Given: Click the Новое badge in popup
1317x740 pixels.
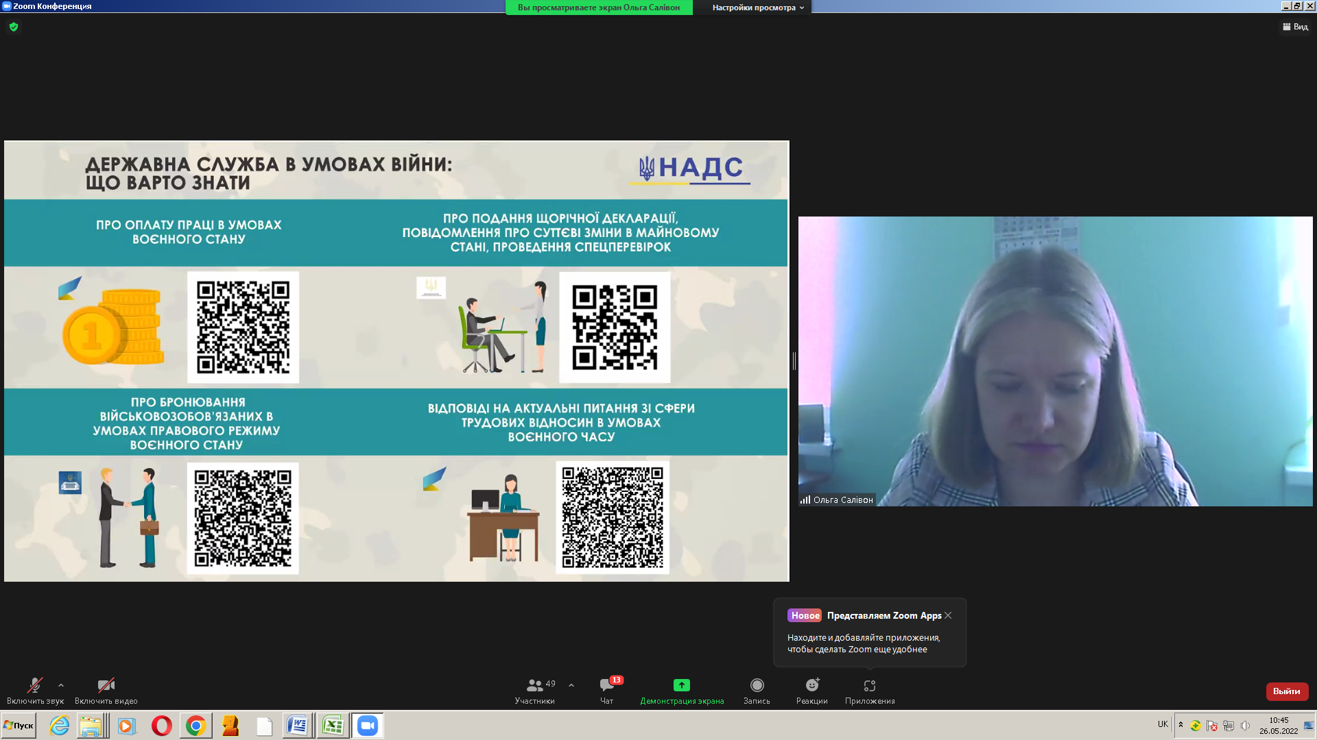Looking at the screenshot, I should pyautogui.click(x=805, y=615).
